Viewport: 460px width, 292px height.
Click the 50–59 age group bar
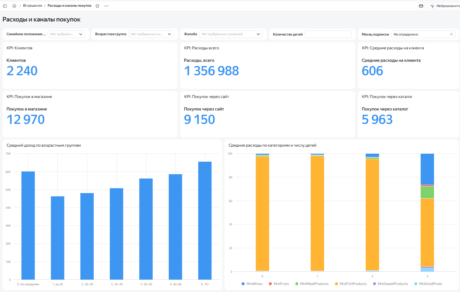(x=146, y=229)
